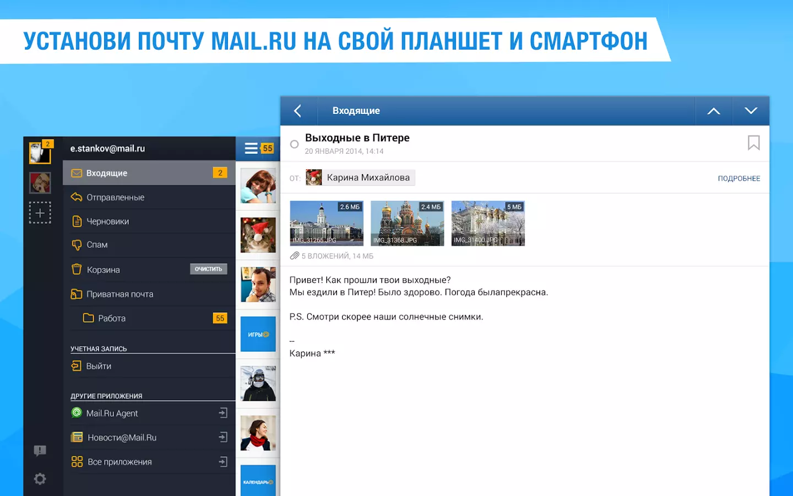The height and width of the screenshot is (496, 793).
Task: Click the Выйти exit icon
Action: [77, 366]
